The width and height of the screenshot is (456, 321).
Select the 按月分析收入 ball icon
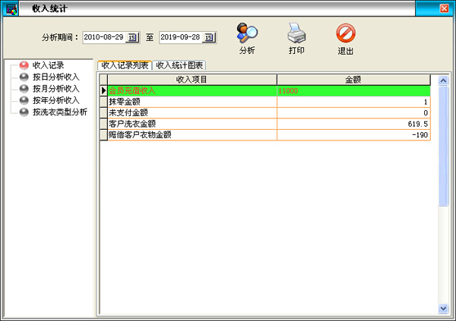(24, 88)
